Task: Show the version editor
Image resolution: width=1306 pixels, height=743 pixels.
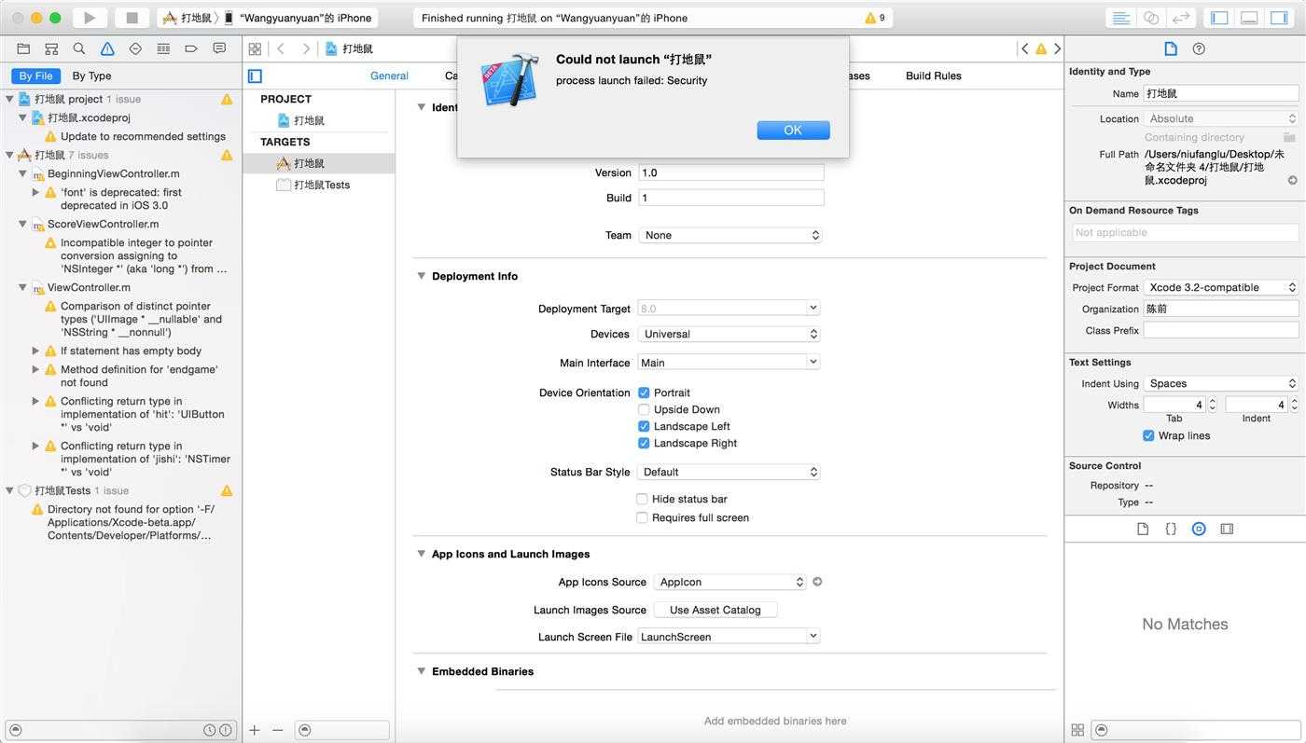Action: click(1180, 18)
